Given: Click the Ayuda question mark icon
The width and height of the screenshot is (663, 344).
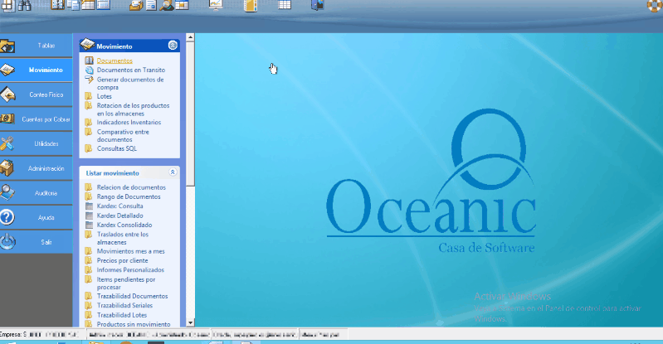Looking at the screenshot, I should tap(7, 217).
